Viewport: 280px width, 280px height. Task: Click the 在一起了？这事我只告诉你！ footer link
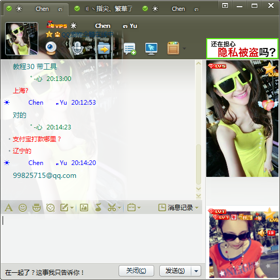(x=44, y=272)
